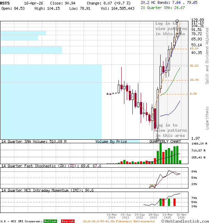Click the 16.00 Fibonacci retracement label

(194, 80)
